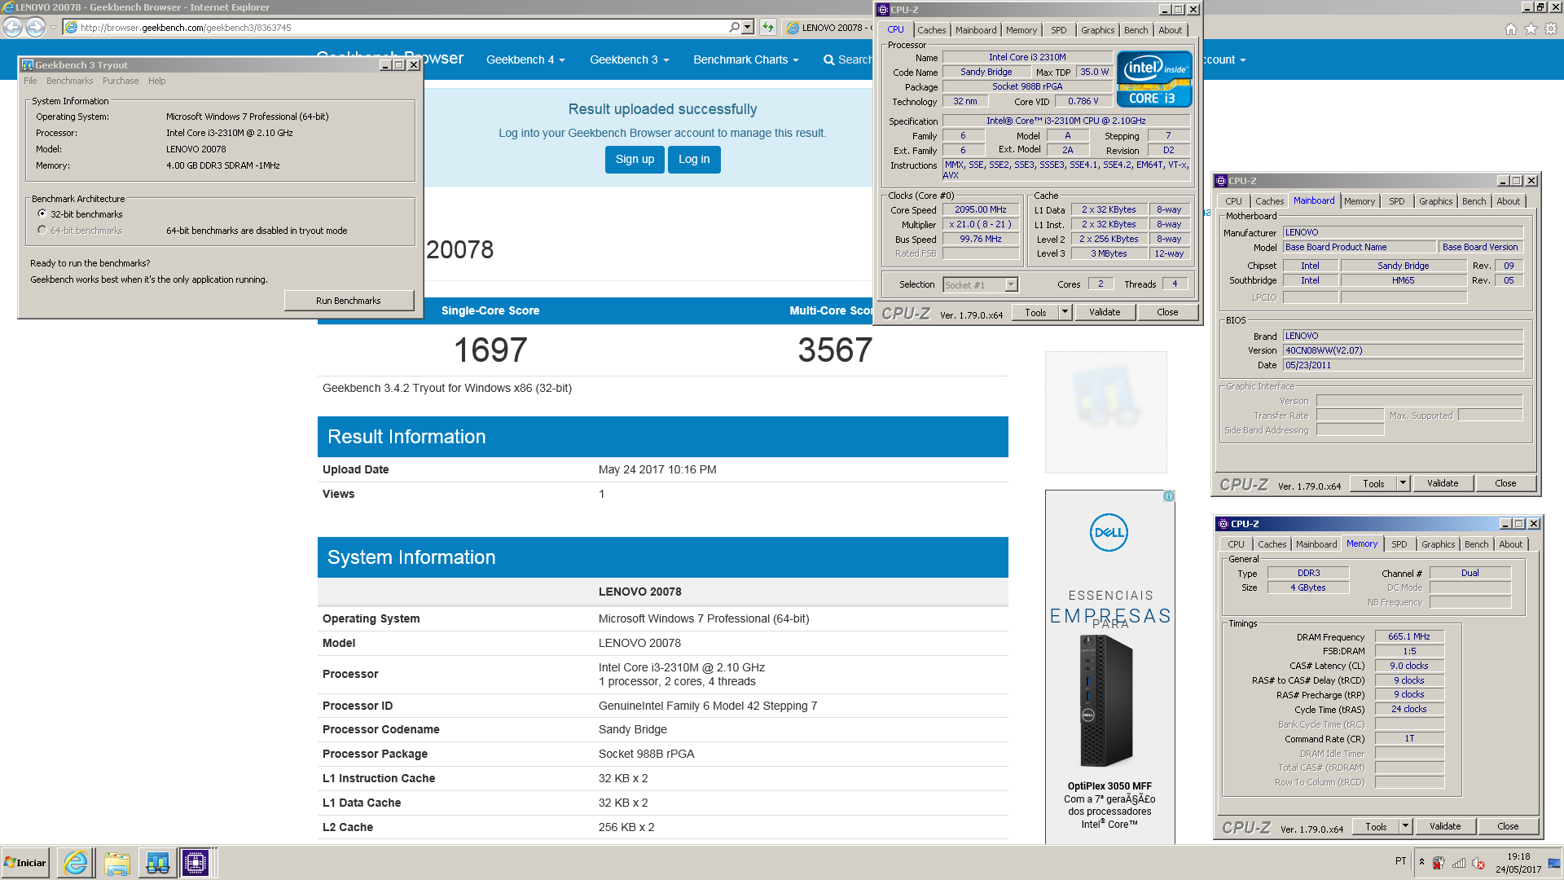Open About tab in CPU-Z Mainboard window
This screenshot has height=880, width=1564.
coord(1508,201)
